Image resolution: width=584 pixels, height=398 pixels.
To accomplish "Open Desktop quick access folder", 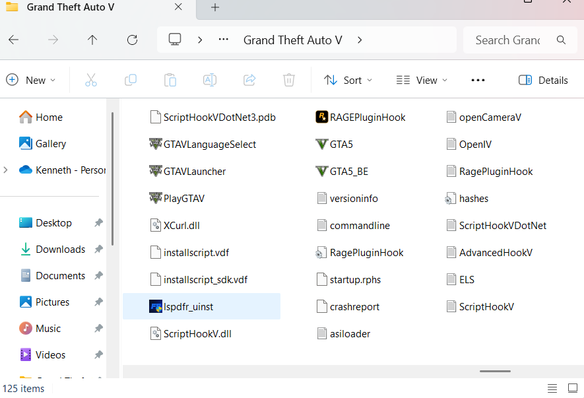I will [46, 223].
